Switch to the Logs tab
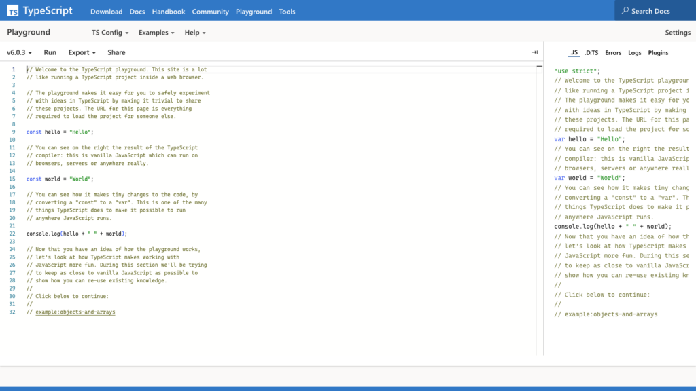 pyautogui.click(x=634, y=53)
